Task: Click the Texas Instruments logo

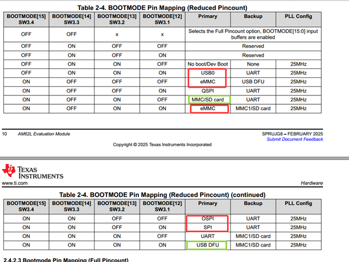Action: pos(33,172)
